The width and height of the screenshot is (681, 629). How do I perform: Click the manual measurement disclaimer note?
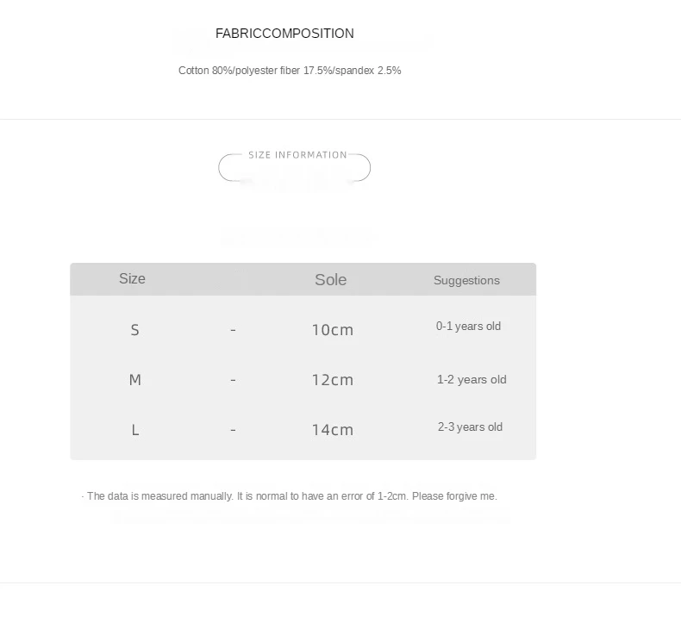(x=290, y=496)
